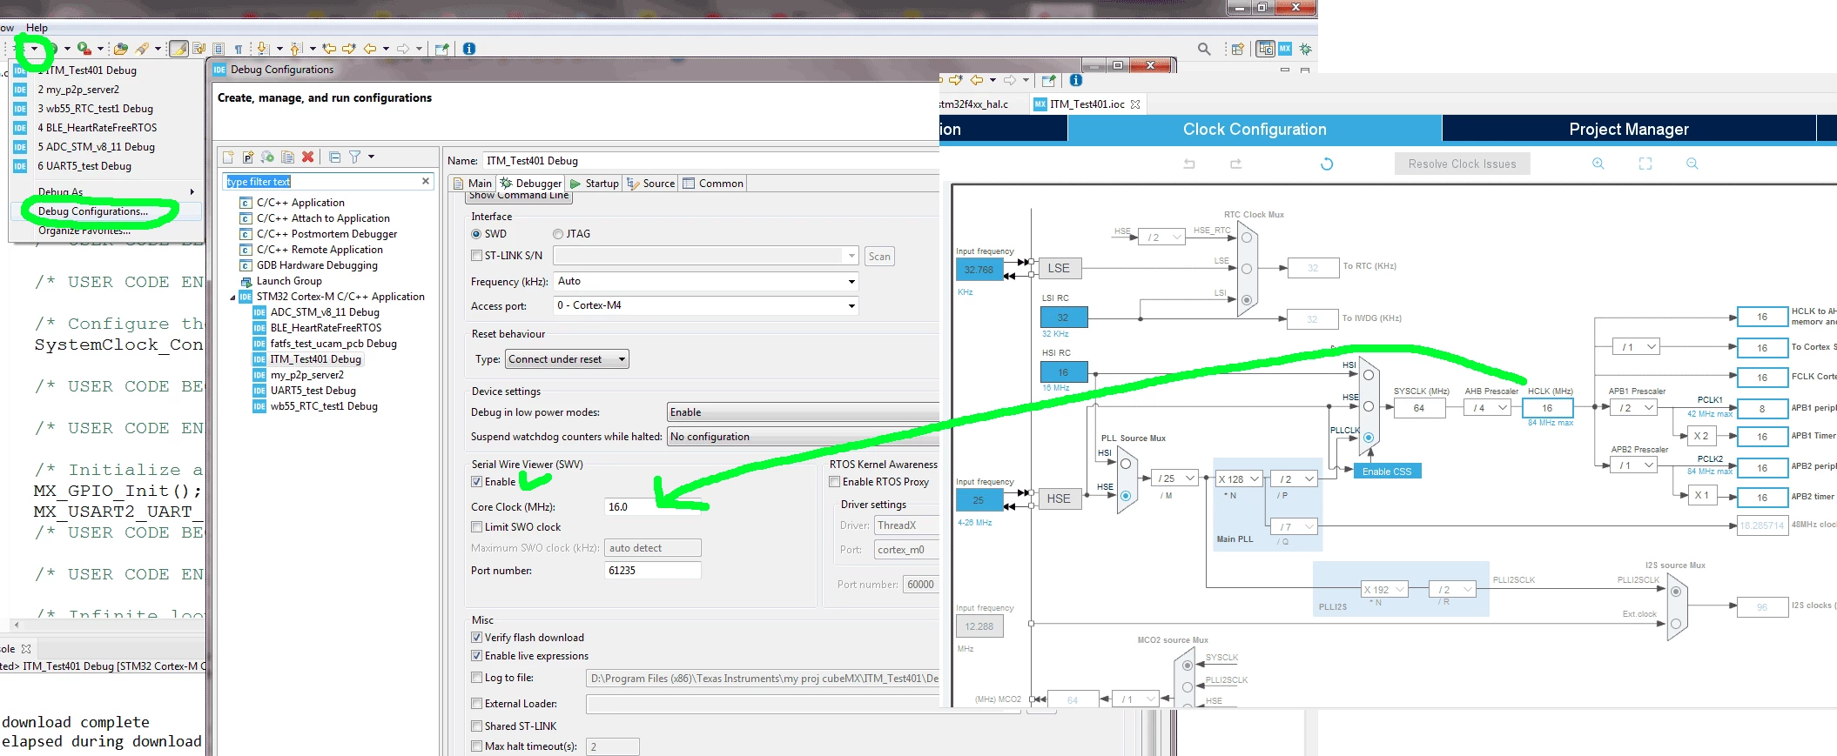Click Resolve Clock Issues button

[1463, 164]
